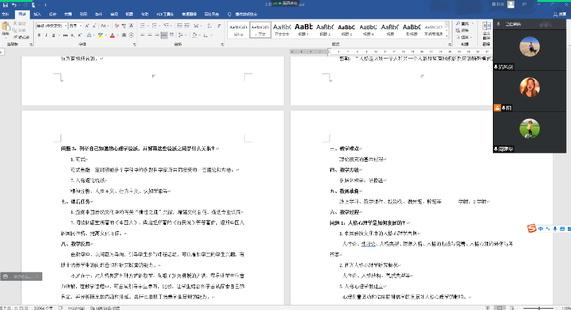The image size is (571, 310).
Task: Click the Undo arrow icon
Action: [14, 5]
